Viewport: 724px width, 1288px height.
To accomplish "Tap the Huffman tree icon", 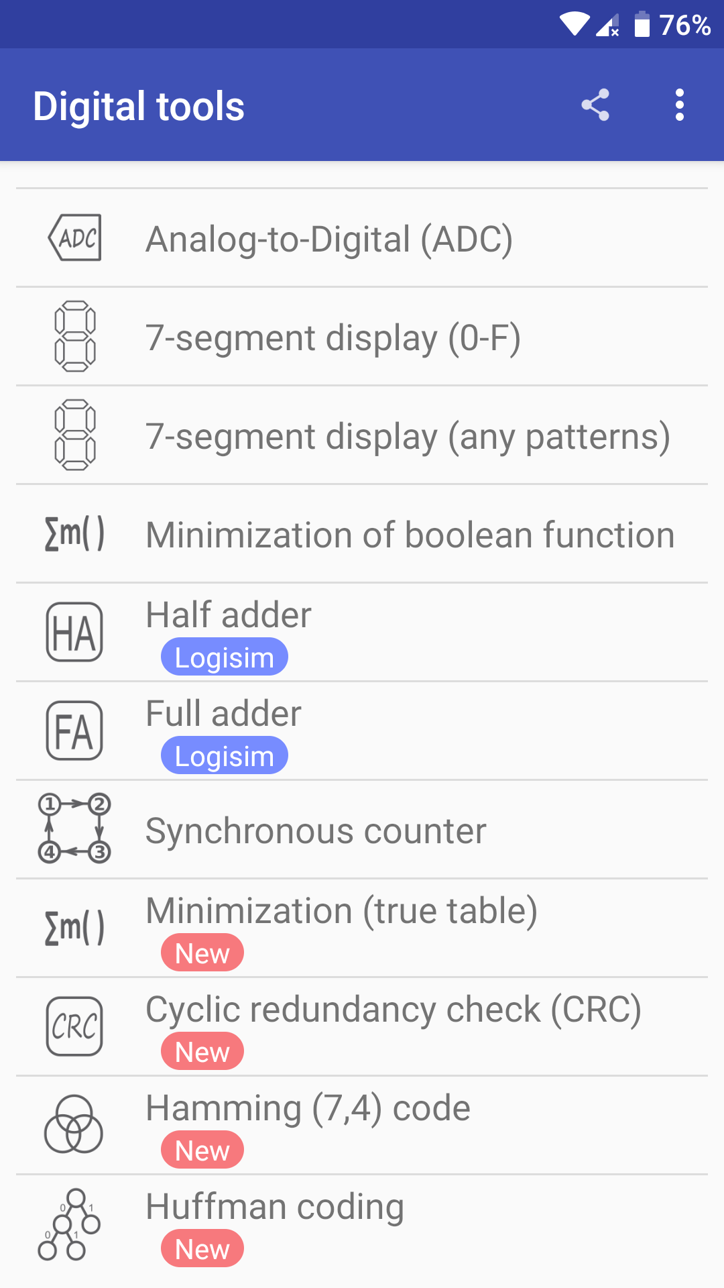I will pos(70,1224).
